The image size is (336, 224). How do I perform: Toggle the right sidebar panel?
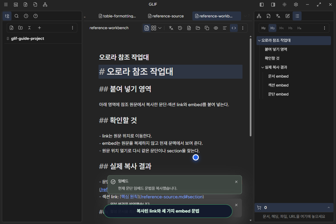pyautogui.click(x=273, y=4)
